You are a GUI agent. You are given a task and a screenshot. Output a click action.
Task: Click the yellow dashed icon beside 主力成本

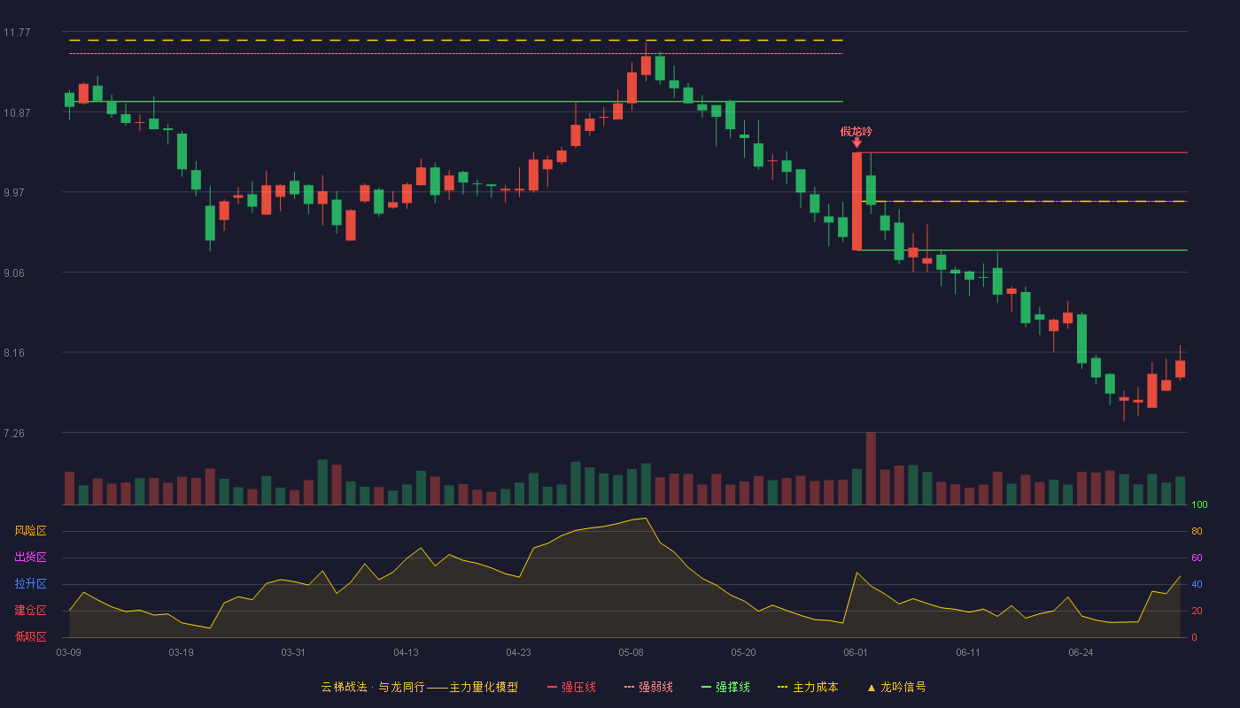pos(782,688)
